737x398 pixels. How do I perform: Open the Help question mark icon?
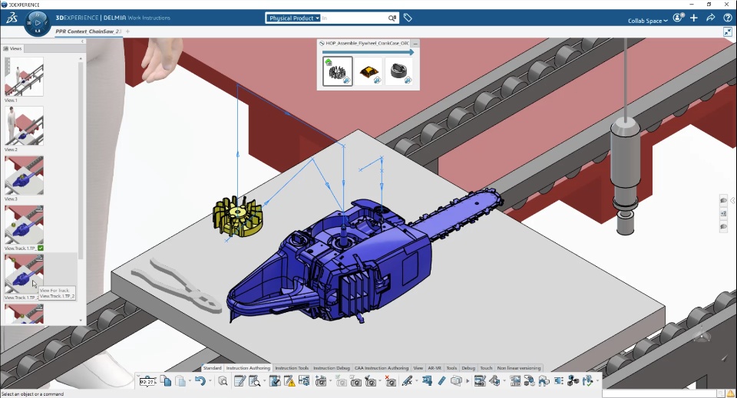point(728,18)
